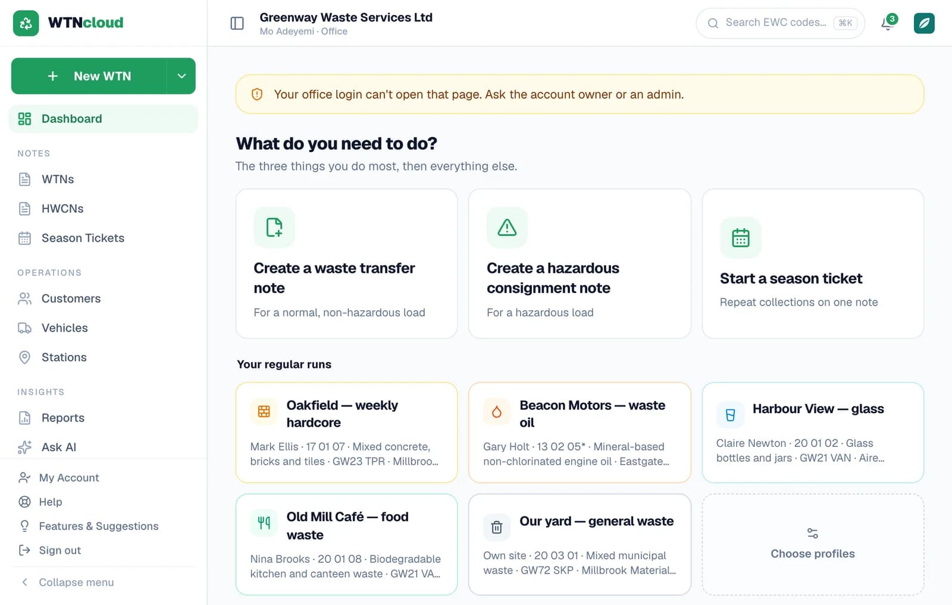Open Our yard — general waste run
Viewport: 952px width, 605px height.
[580, 544]
